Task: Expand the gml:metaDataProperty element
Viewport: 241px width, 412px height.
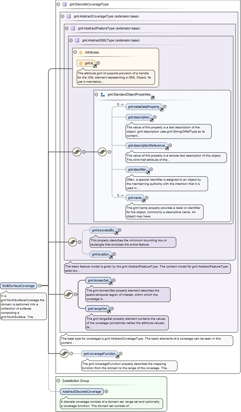Action: click(165, 107)
